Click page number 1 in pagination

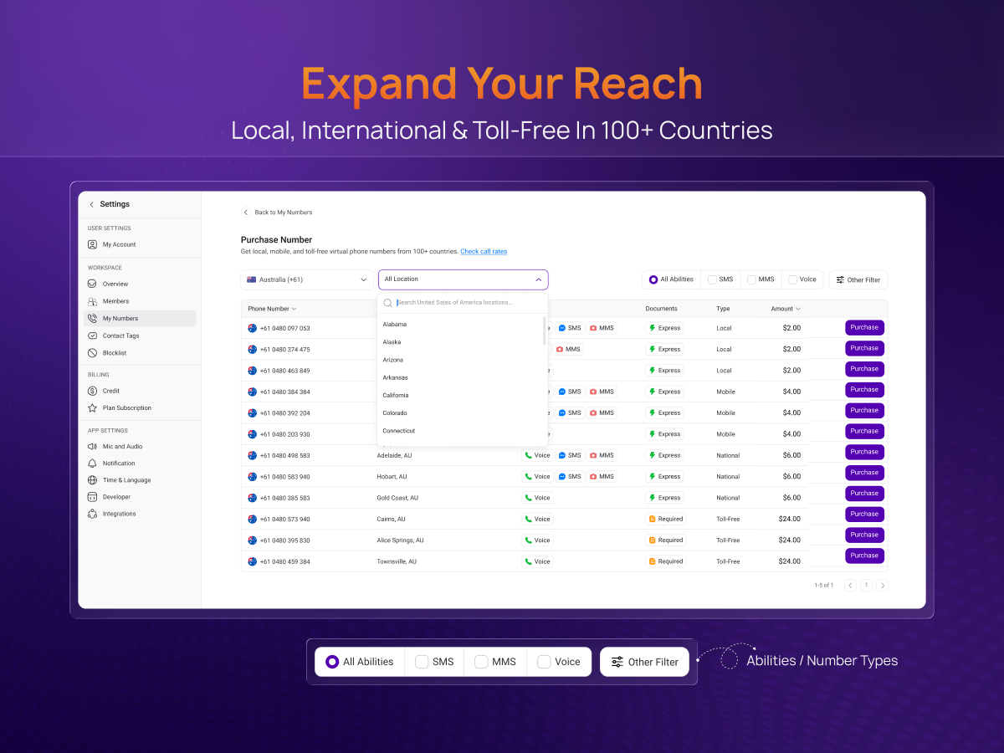click(866, 586)
